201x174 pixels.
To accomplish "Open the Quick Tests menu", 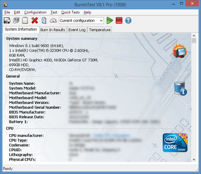I will pyautogui.click(x=70, y=12).
